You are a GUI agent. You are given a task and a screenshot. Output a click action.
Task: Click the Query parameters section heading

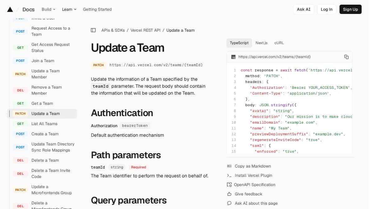tap(129, 200)
